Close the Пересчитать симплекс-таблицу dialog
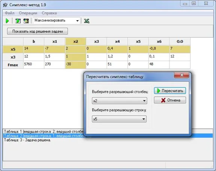216x171 pixels. tap(182, 75)
